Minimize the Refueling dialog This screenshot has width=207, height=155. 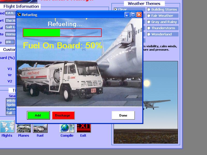127,15
